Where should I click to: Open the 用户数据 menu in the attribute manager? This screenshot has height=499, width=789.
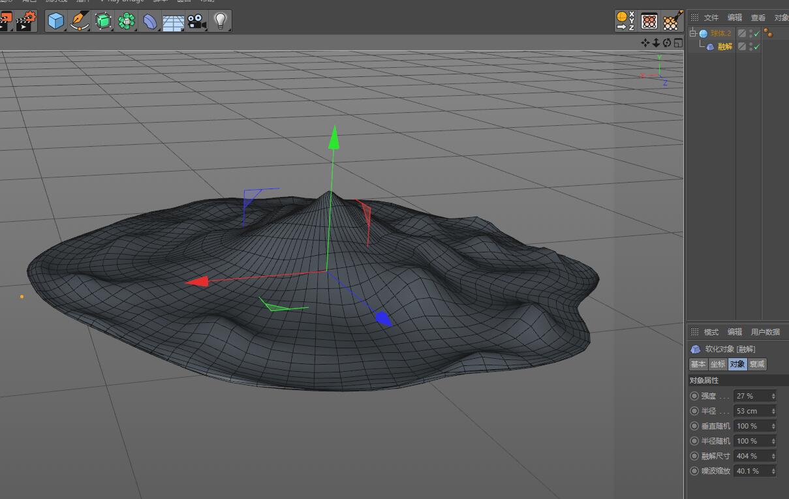point(766,332)
